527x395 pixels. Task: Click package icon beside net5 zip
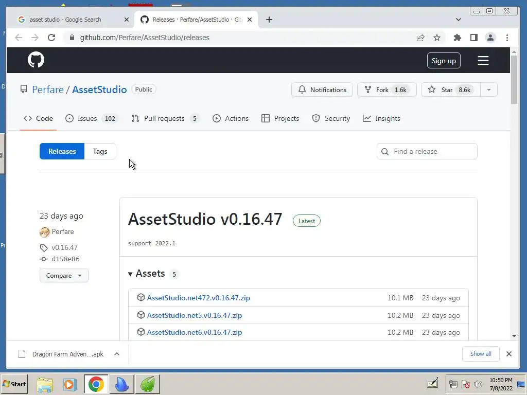pyautogui.click(x=141, y=315)
